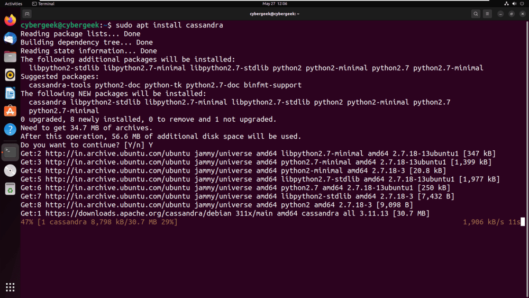This screenshot has width=529, height=298.
Task: Open terminal search button
Action: (x=476, y=14)
